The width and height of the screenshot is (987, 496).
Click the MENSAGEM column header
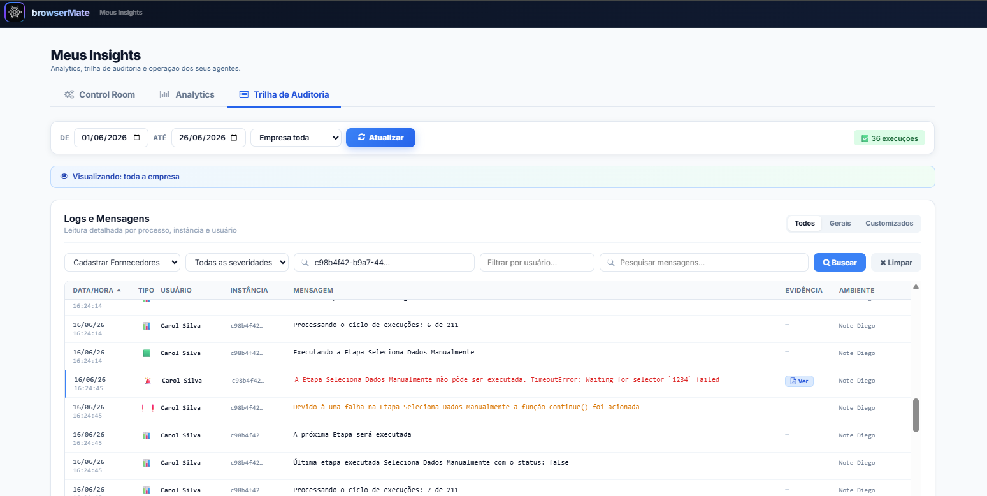pyautogui.click(x=313, y=291)
